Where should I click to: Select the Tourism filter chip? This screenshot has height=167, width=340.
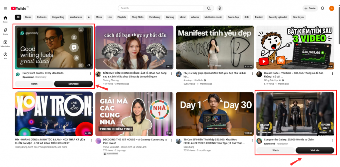pos(259,17)
